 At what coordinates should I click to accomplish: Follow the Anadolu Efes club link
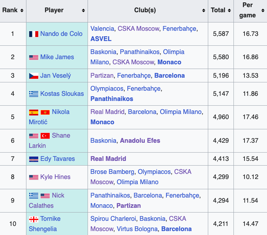[140, 140]
